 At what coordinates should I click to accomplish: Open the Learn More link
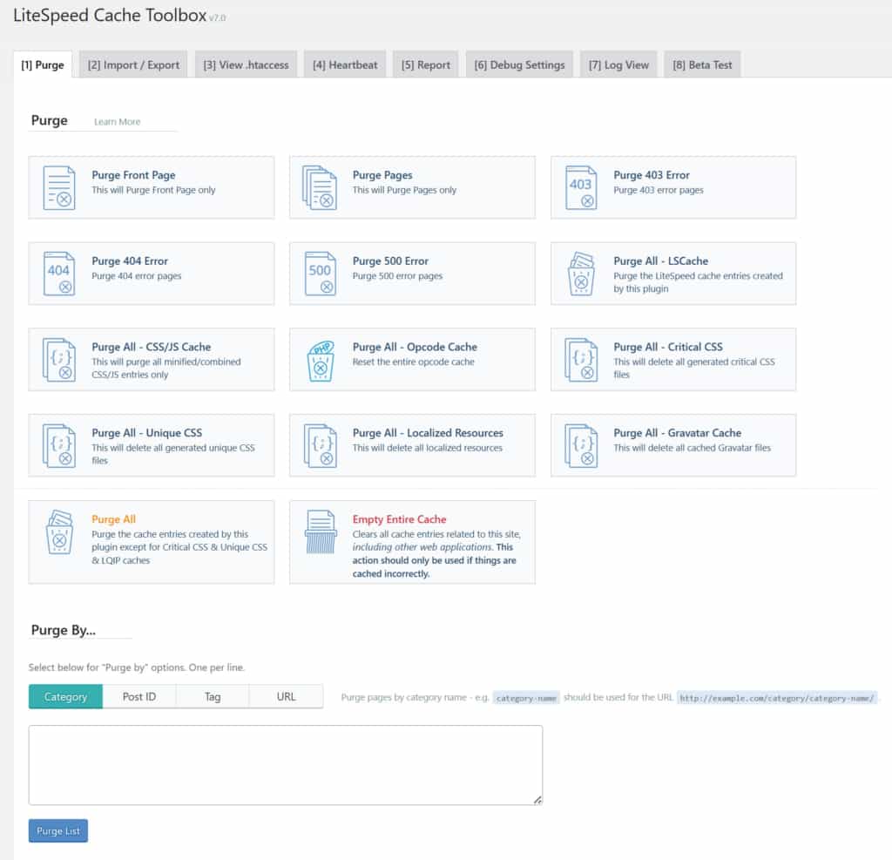pyautogui.click(x=117, y=122)
